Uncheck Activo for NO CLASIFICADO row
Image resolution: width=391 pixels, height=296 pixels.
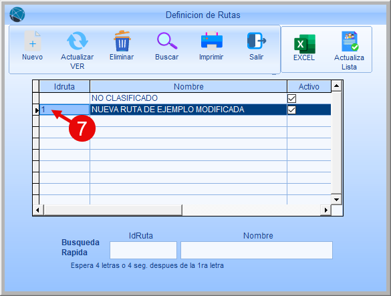click(291, 98)
